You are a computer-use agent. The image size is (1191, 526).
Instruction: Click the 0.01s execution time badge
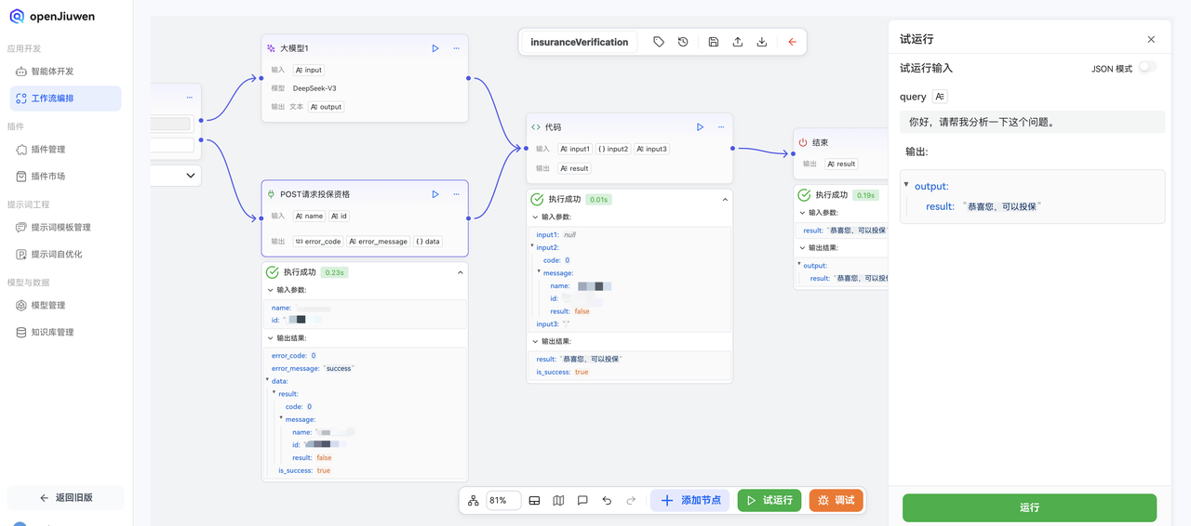click(598, 199)
